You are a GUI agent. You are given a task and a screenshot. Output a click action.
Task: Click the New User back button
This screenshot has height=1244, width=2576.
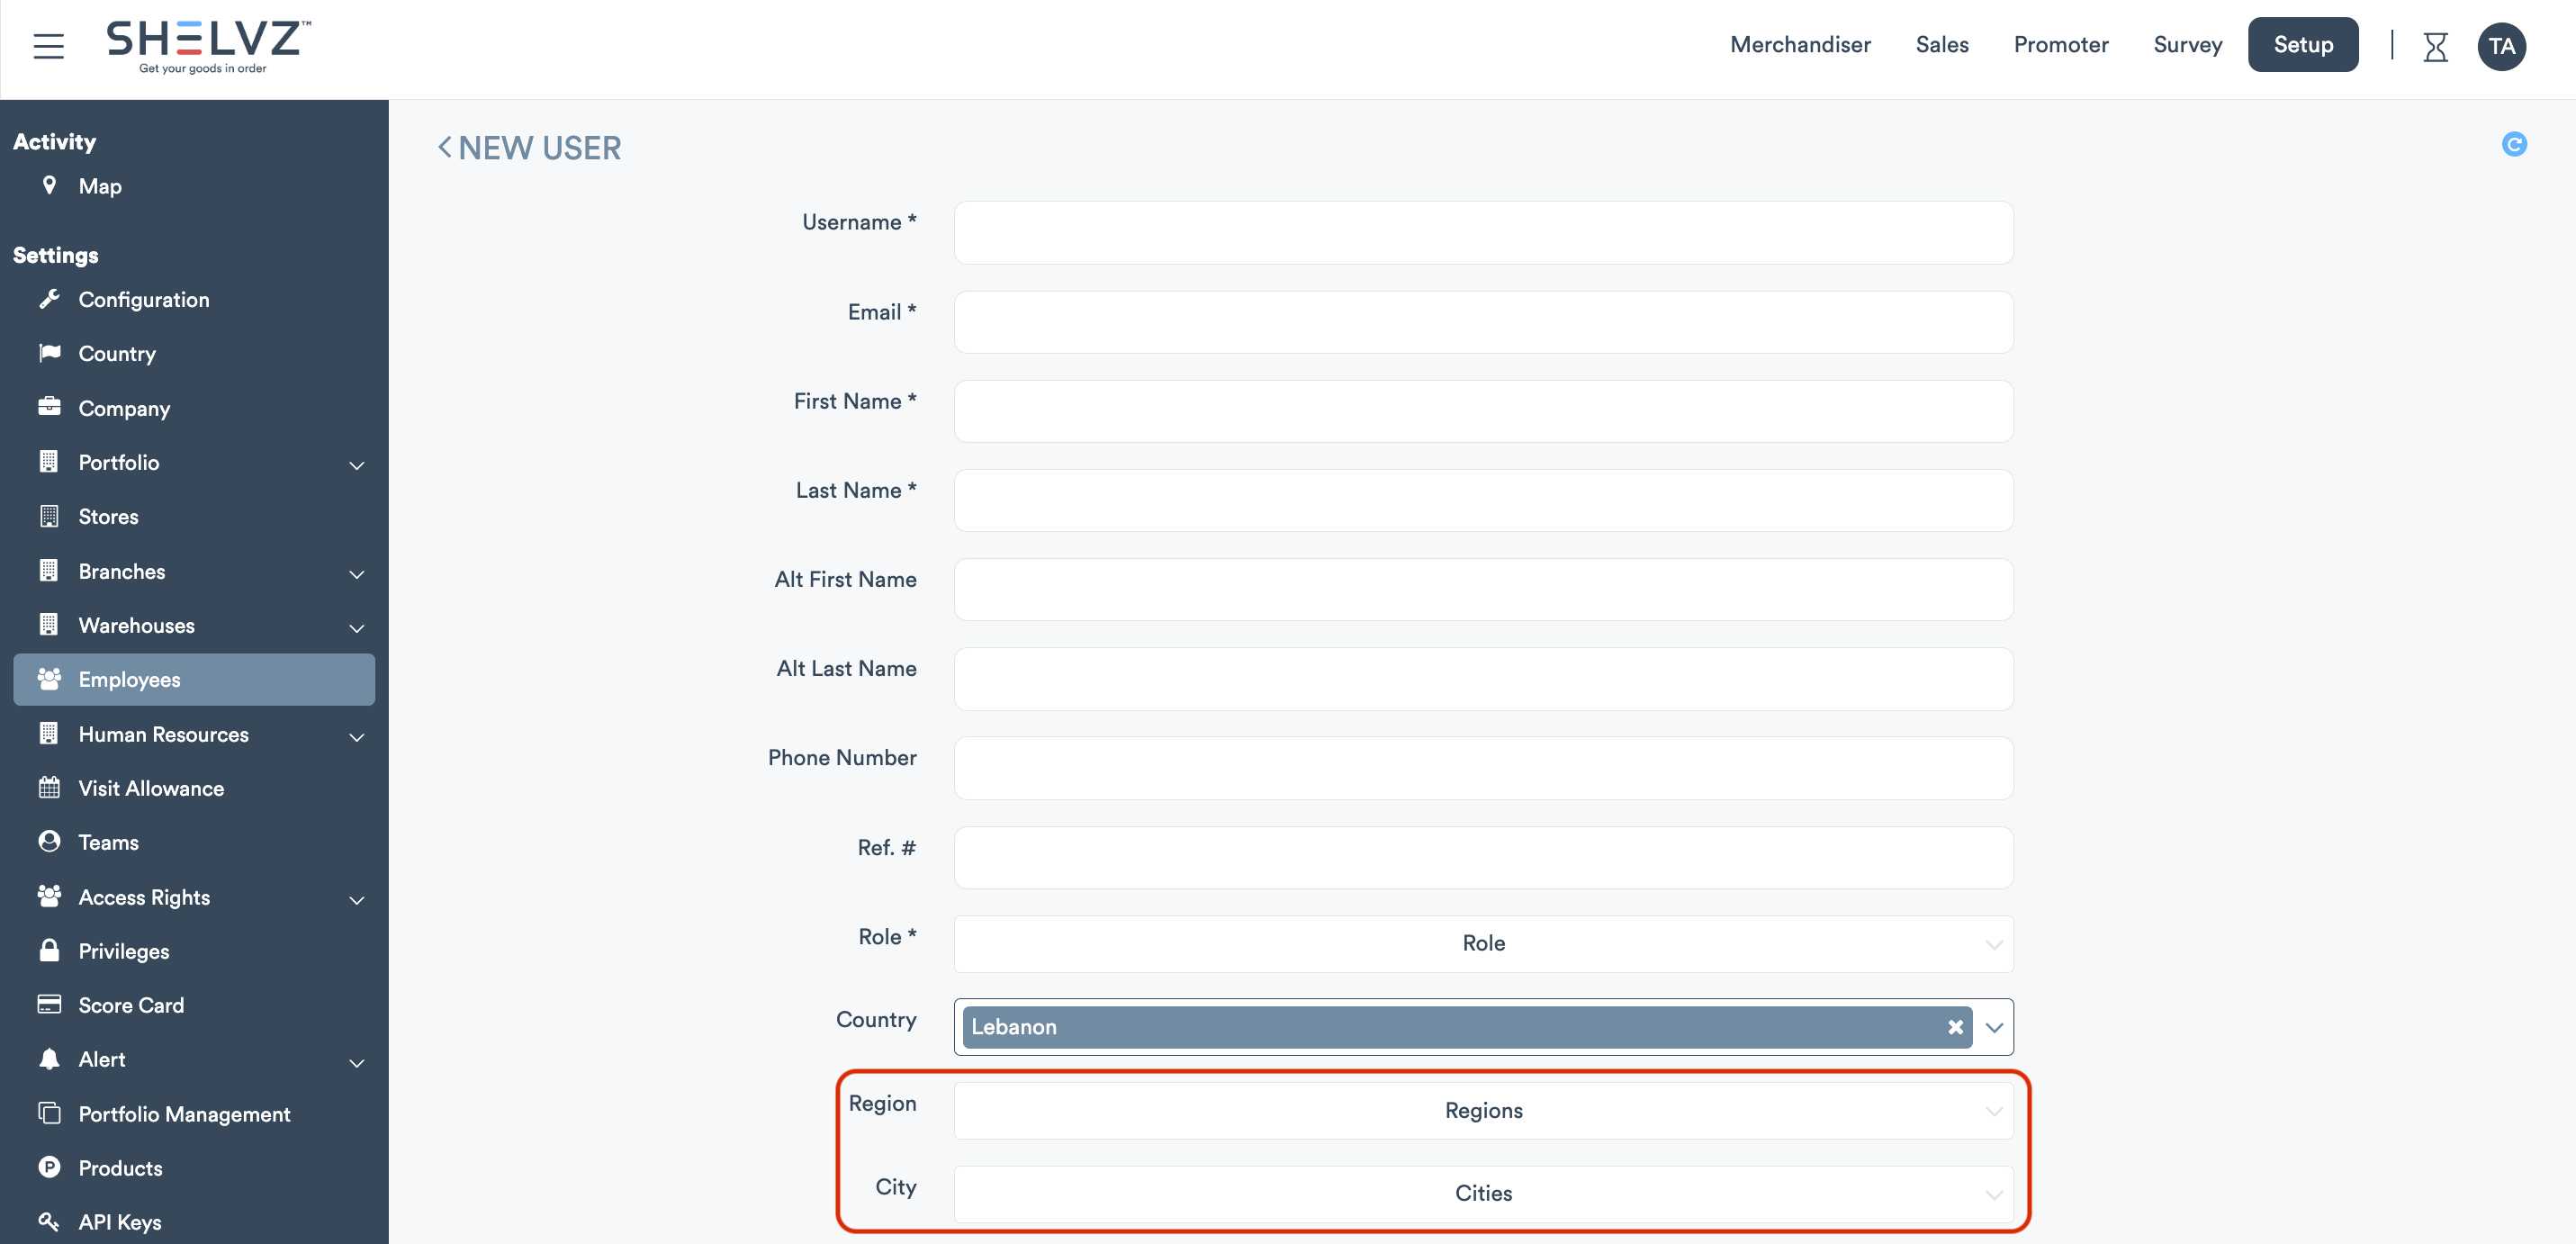point(444,148)
